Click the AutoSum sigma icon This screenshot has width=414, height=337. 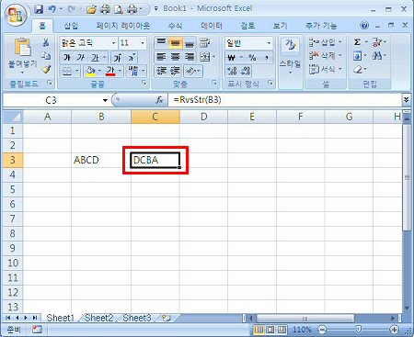(357, 42)
